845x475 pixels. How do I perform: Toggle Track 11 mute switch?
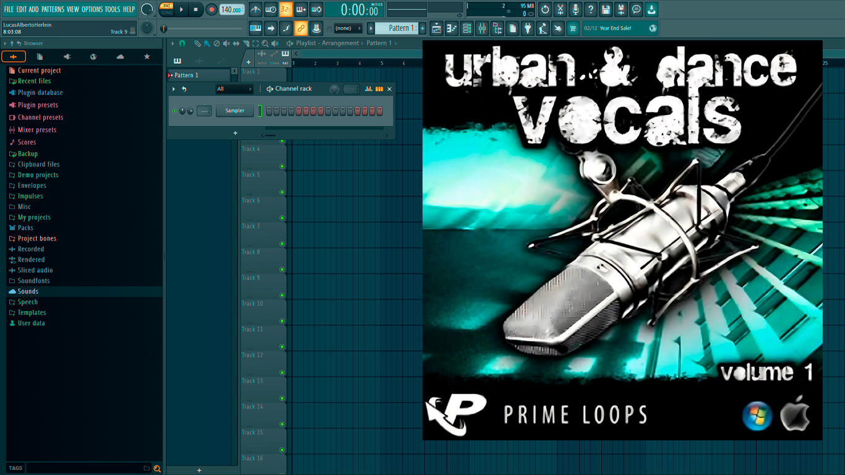pos(282,347)
